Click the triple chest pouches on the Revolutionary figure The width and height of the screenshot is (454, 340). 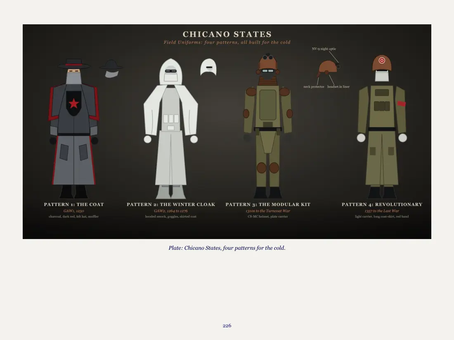coord(382,106)
